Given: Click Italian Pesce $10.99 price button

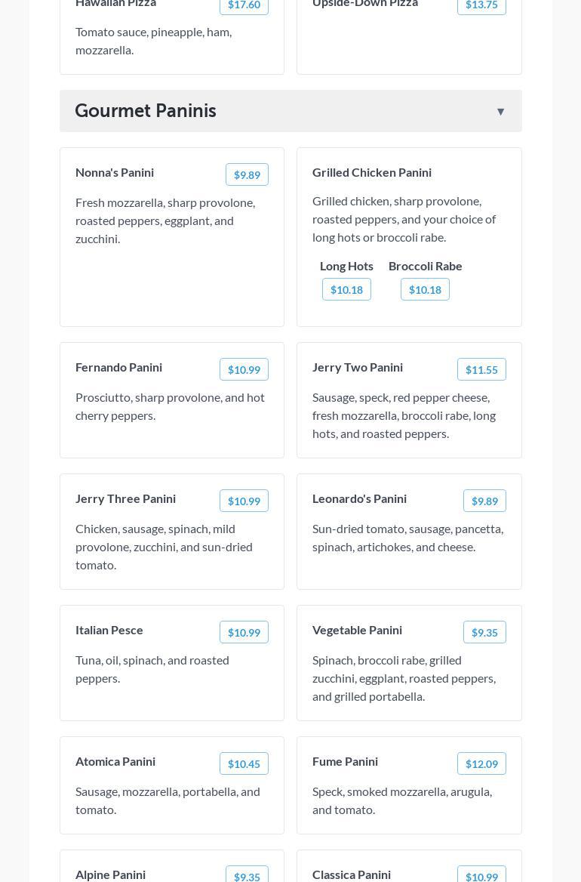Looking at the screenshot, I should point(244,632).
